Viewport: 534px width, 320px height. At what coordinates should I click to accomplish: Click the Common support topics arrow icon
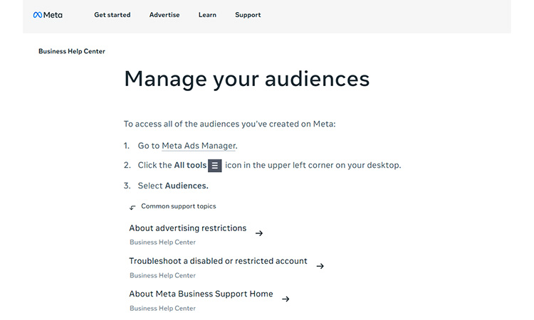click(132, 208)
